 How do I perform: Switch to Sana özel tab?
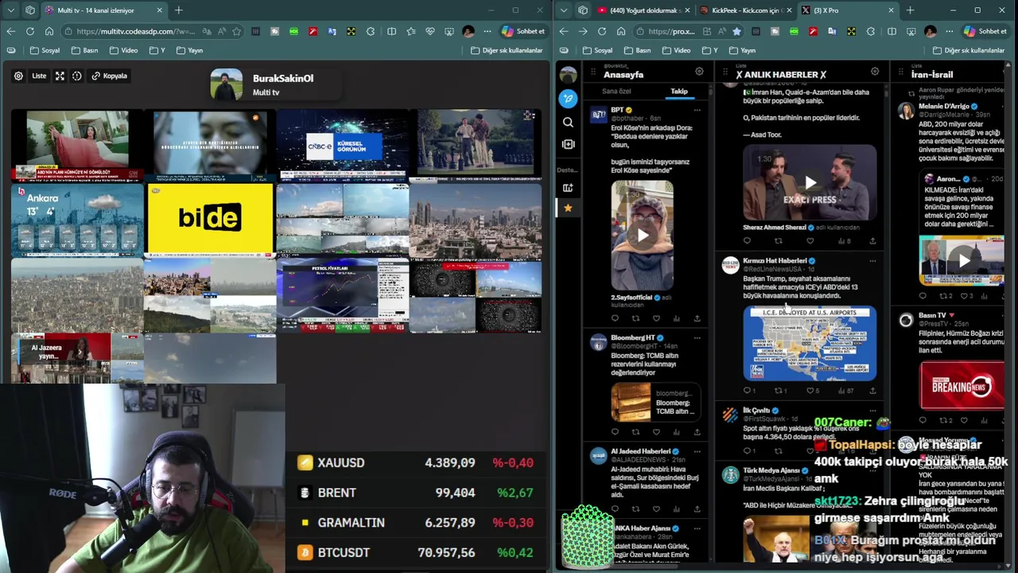[x=616, y=92]
